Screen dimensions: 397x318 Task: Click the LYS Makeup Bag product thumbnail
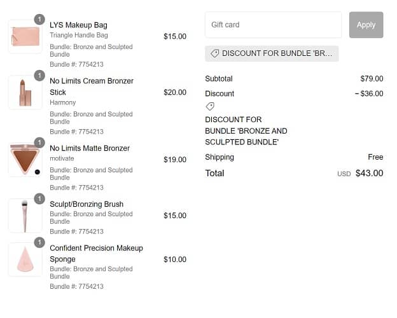click(x=25, y=36)
